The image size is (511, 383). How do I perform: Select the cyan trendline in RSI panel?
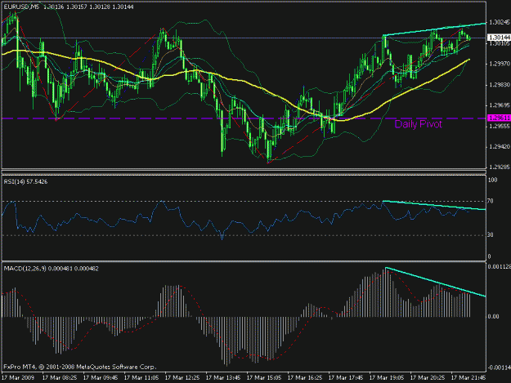point(434,205)
